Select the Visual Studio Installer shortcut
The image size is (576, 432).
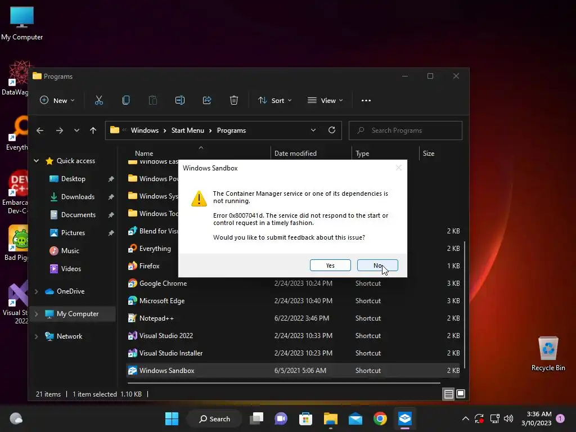tap(292, 353)
